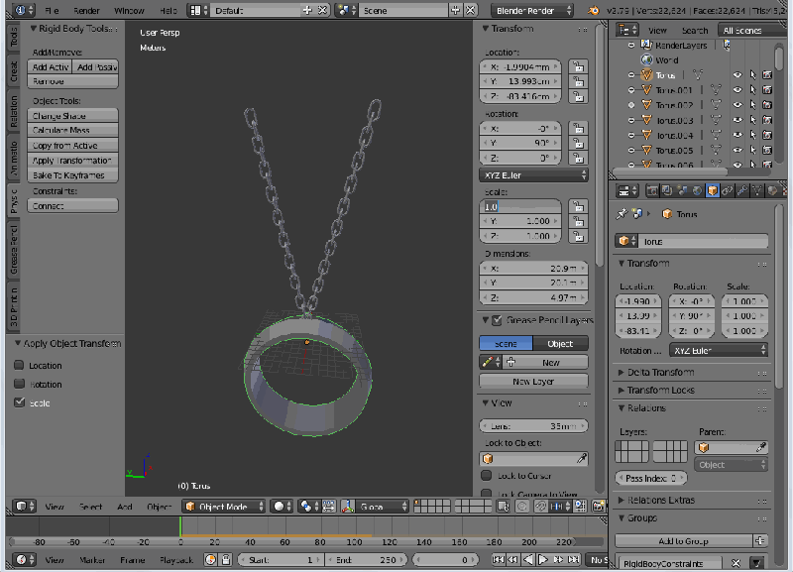
Task: Open the Render menu in the top bar
Action: point(86,10)
